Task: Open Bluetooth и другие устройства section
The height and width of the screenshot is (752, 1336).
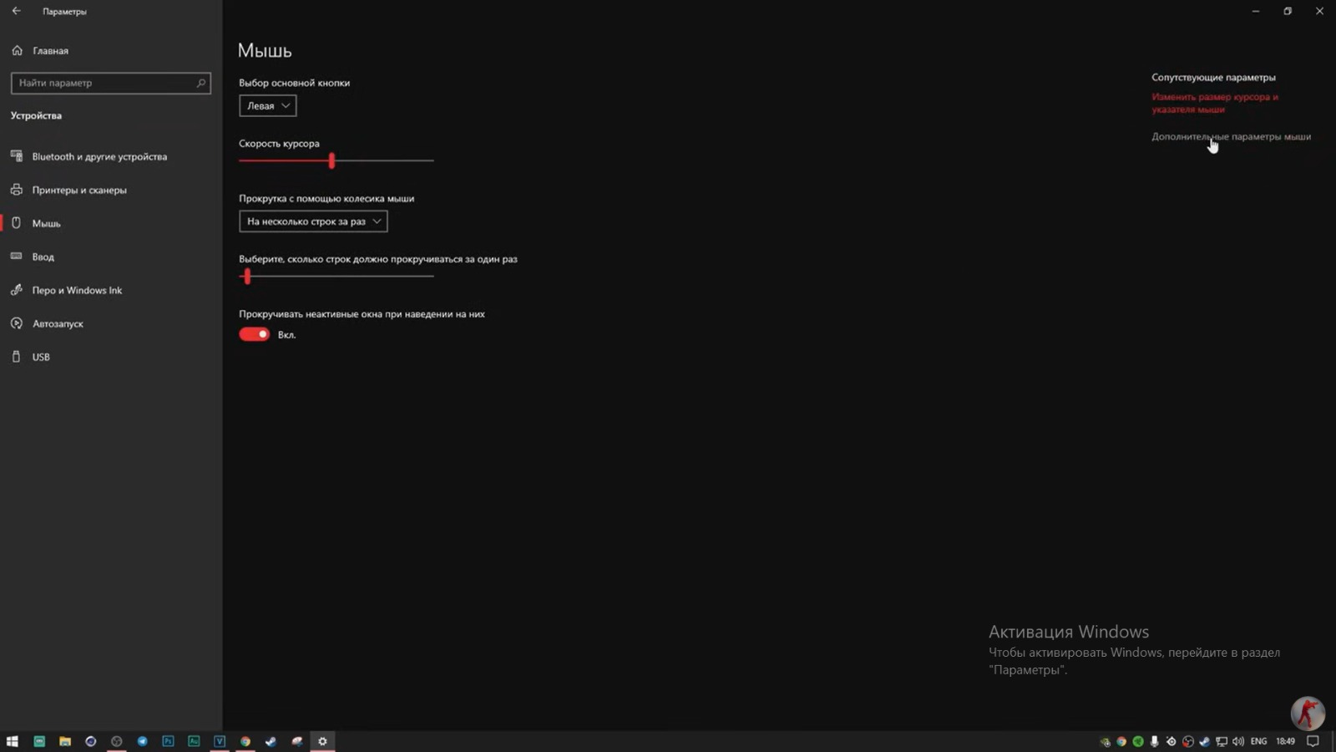Action: click(99, 156)
